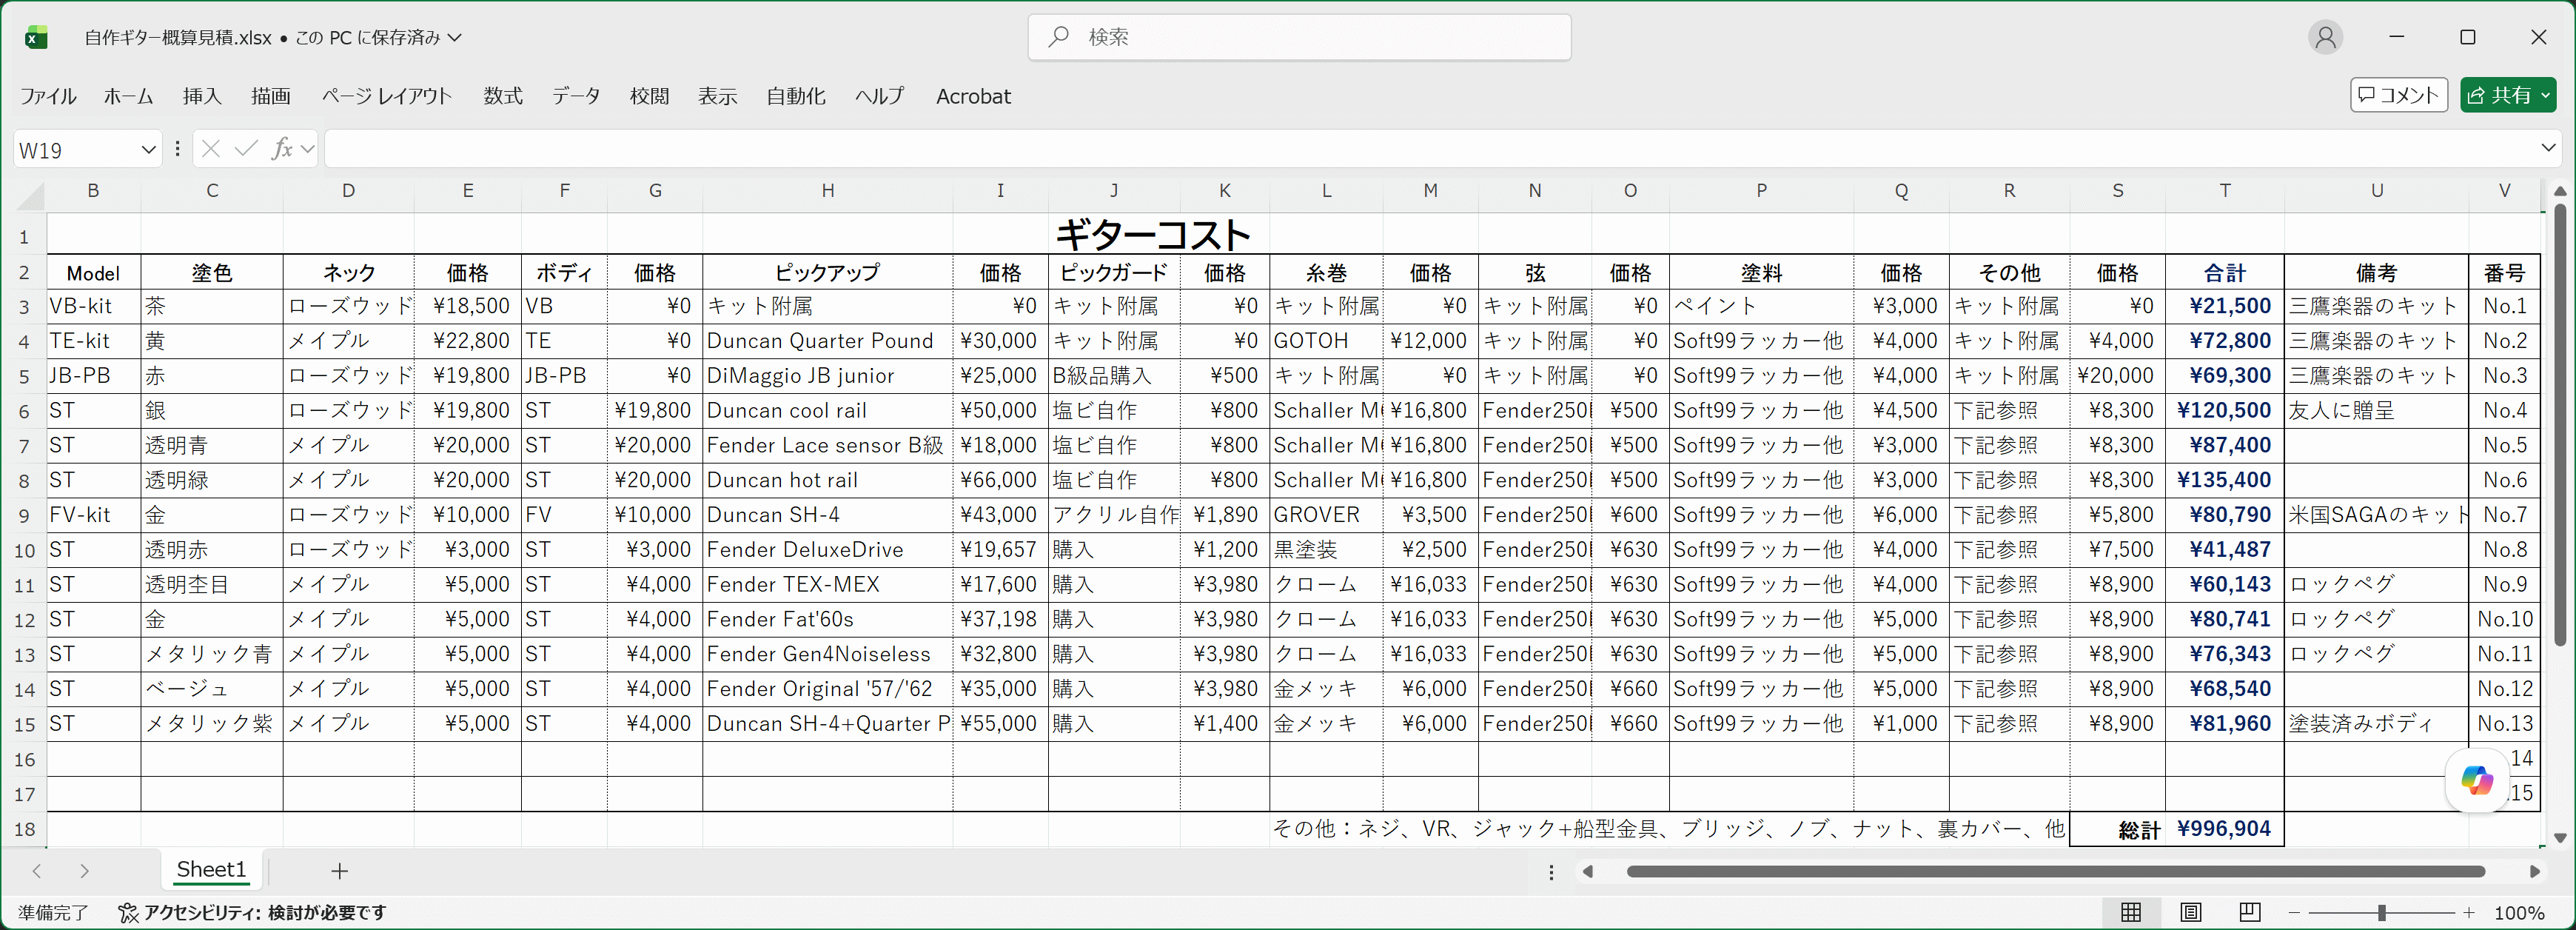Click the accessibility check status icon
The height and width of the screenshot is (930, 2576).
click(128, 912)
